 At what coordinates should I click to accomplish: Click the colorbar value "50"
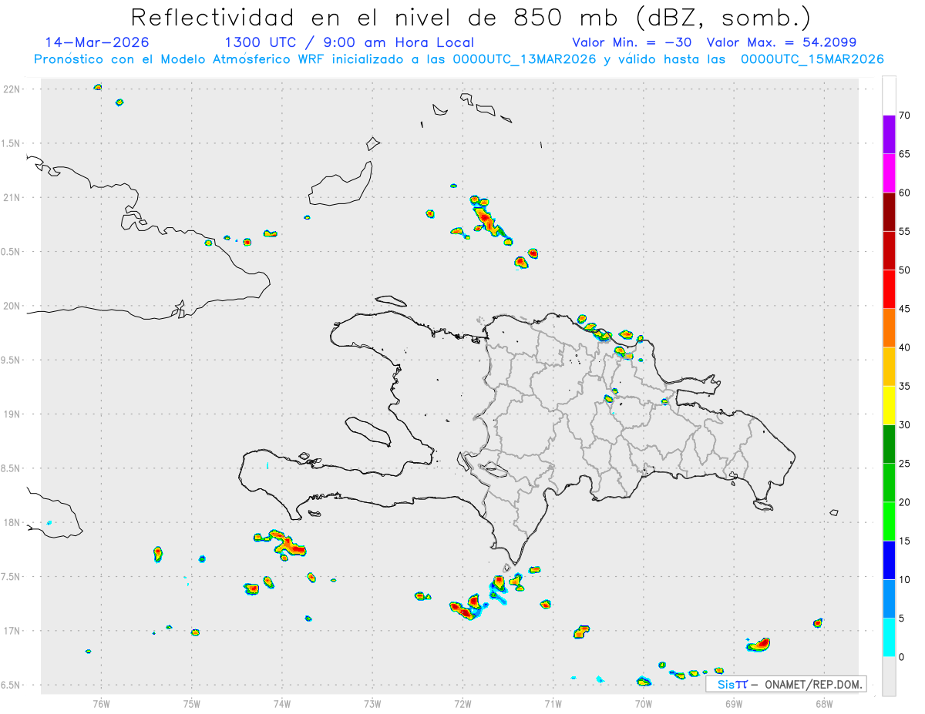905,270
